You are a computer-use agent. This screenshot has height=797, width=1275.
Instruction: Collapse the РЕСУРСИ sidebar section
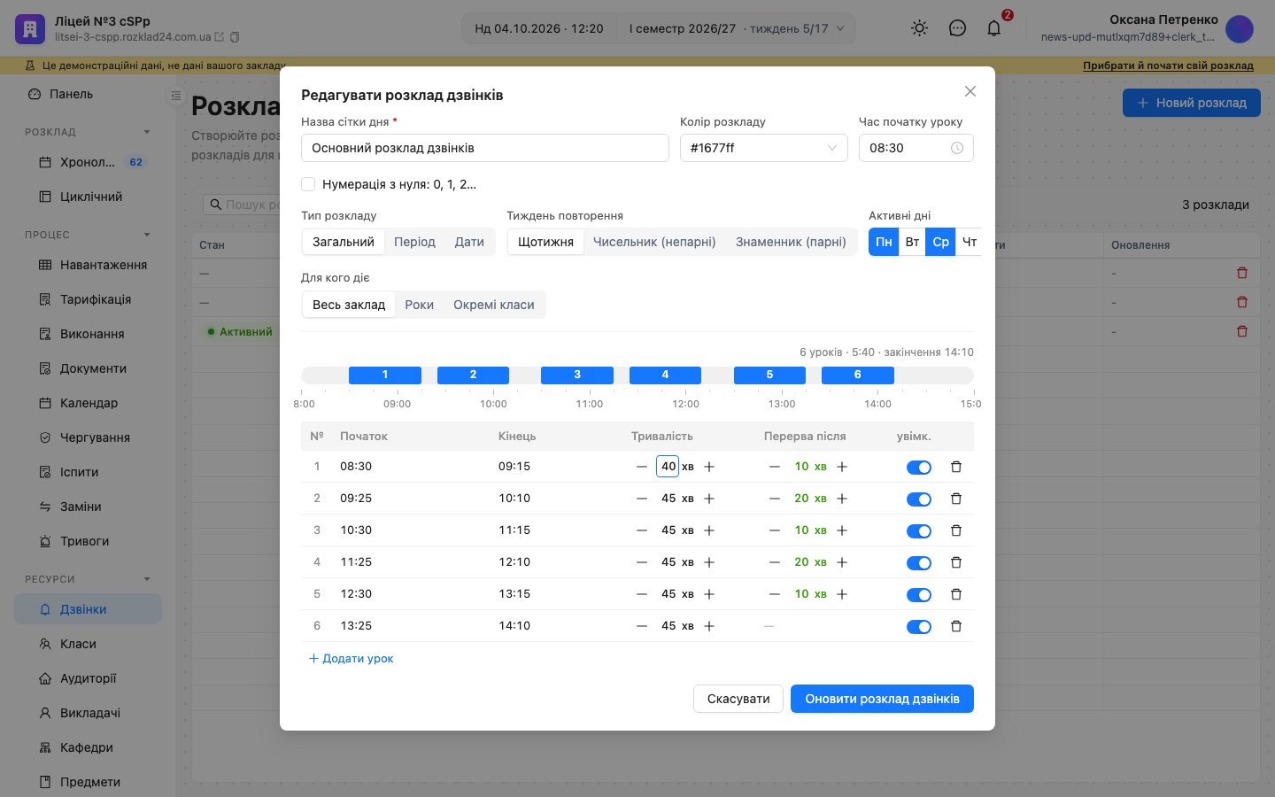coord(147,579)
